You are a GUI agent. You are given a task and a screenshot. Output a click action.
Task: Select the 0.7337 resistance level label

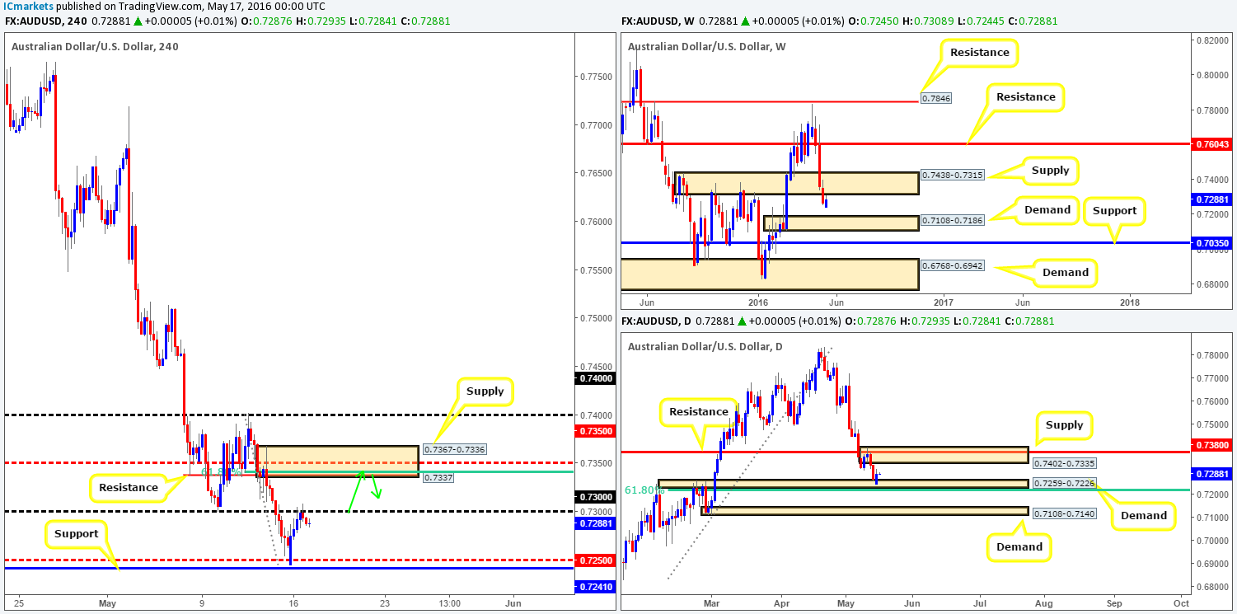(437, 477)
